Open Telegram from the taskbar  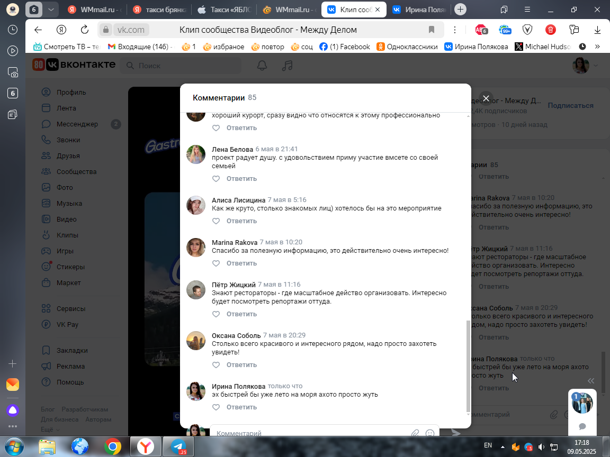178,447
